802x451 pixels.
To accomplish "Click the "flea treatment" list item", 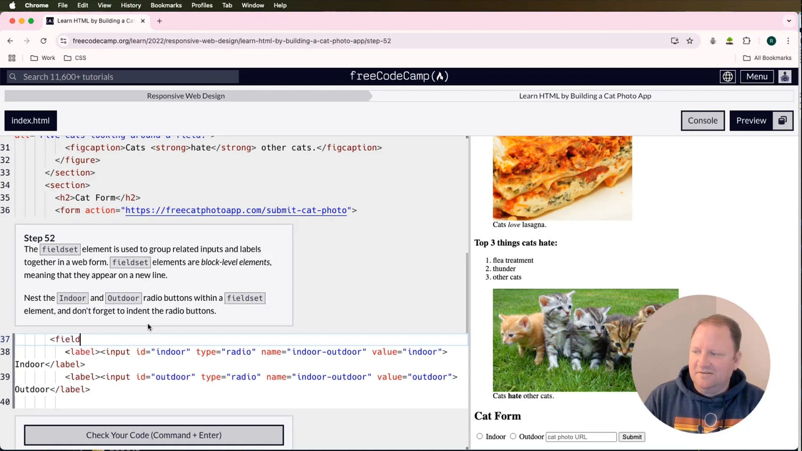I will (513, 260).
